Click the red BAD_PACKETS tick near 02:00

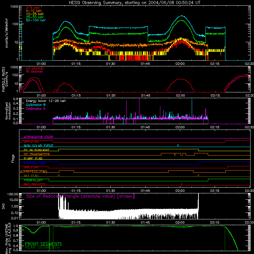click(182, 184)
